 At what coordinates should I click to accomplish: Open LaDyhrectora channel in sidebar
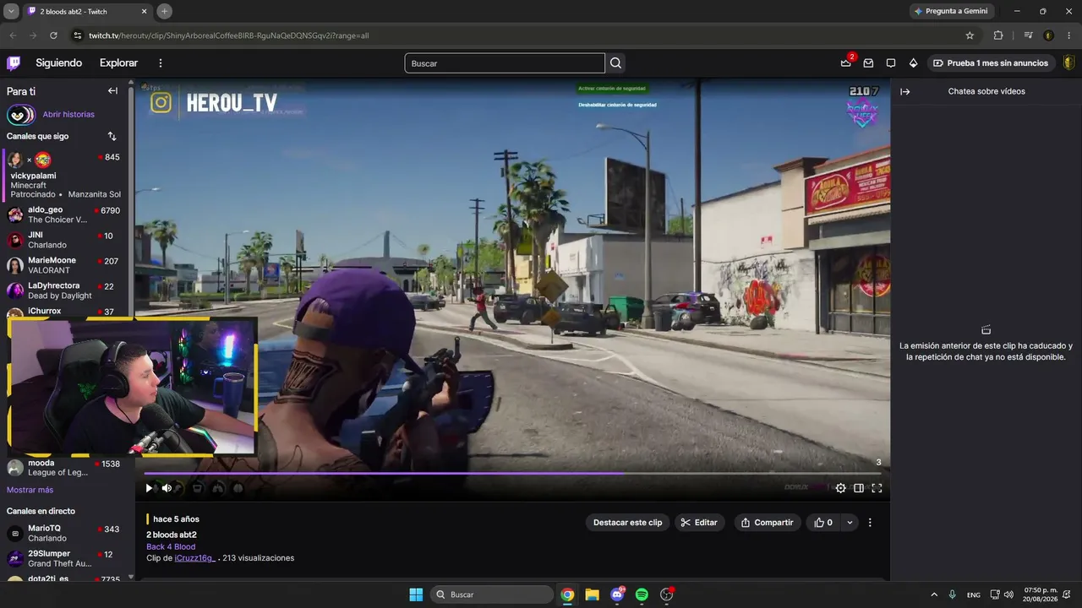64,290
